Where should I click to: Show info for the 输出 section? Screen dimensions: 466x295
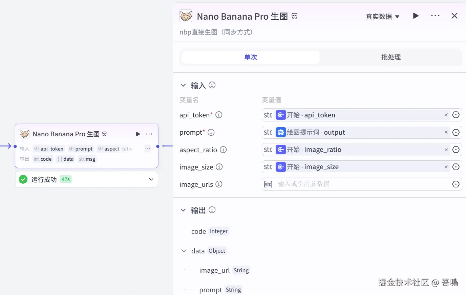[x=212, y=210]
